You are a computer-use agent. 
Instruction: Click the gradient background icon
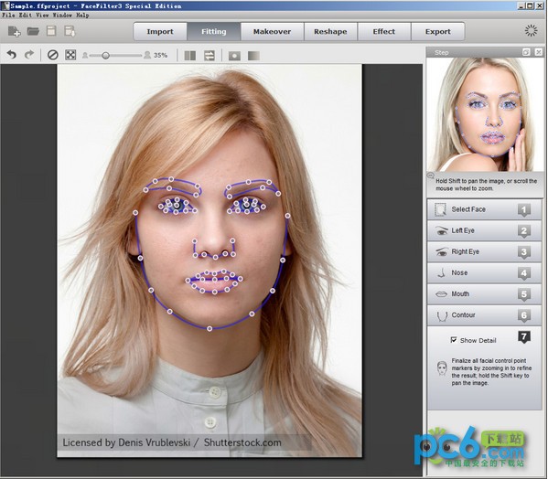click(253, 56)
